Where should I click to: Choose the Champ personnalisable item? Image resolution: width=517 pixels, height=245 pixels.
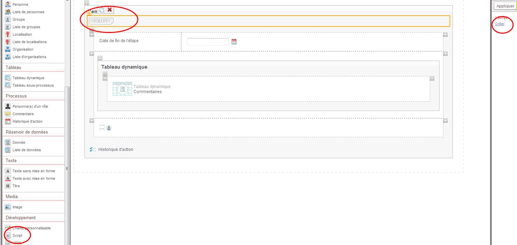pos(28,228)
